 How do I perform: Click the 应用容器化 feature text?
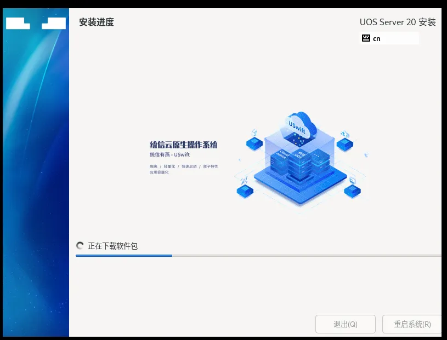(x=159, y=172)
